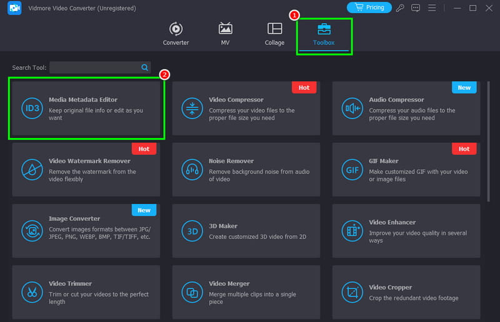Viewport: 500px width, 322px height.
Task: Open the Video Trimmer title
Action: (70, 283)
